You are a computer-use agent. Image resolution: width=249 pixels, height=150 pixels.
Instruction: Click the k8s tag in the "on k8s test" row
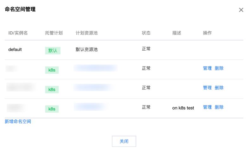(x=52, y=109)
